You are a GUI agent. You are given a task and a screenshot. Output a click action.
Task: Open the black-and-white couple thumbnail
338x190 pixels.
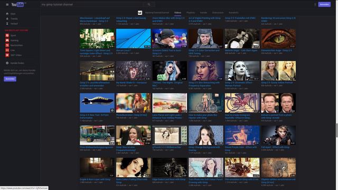(242, 39)
